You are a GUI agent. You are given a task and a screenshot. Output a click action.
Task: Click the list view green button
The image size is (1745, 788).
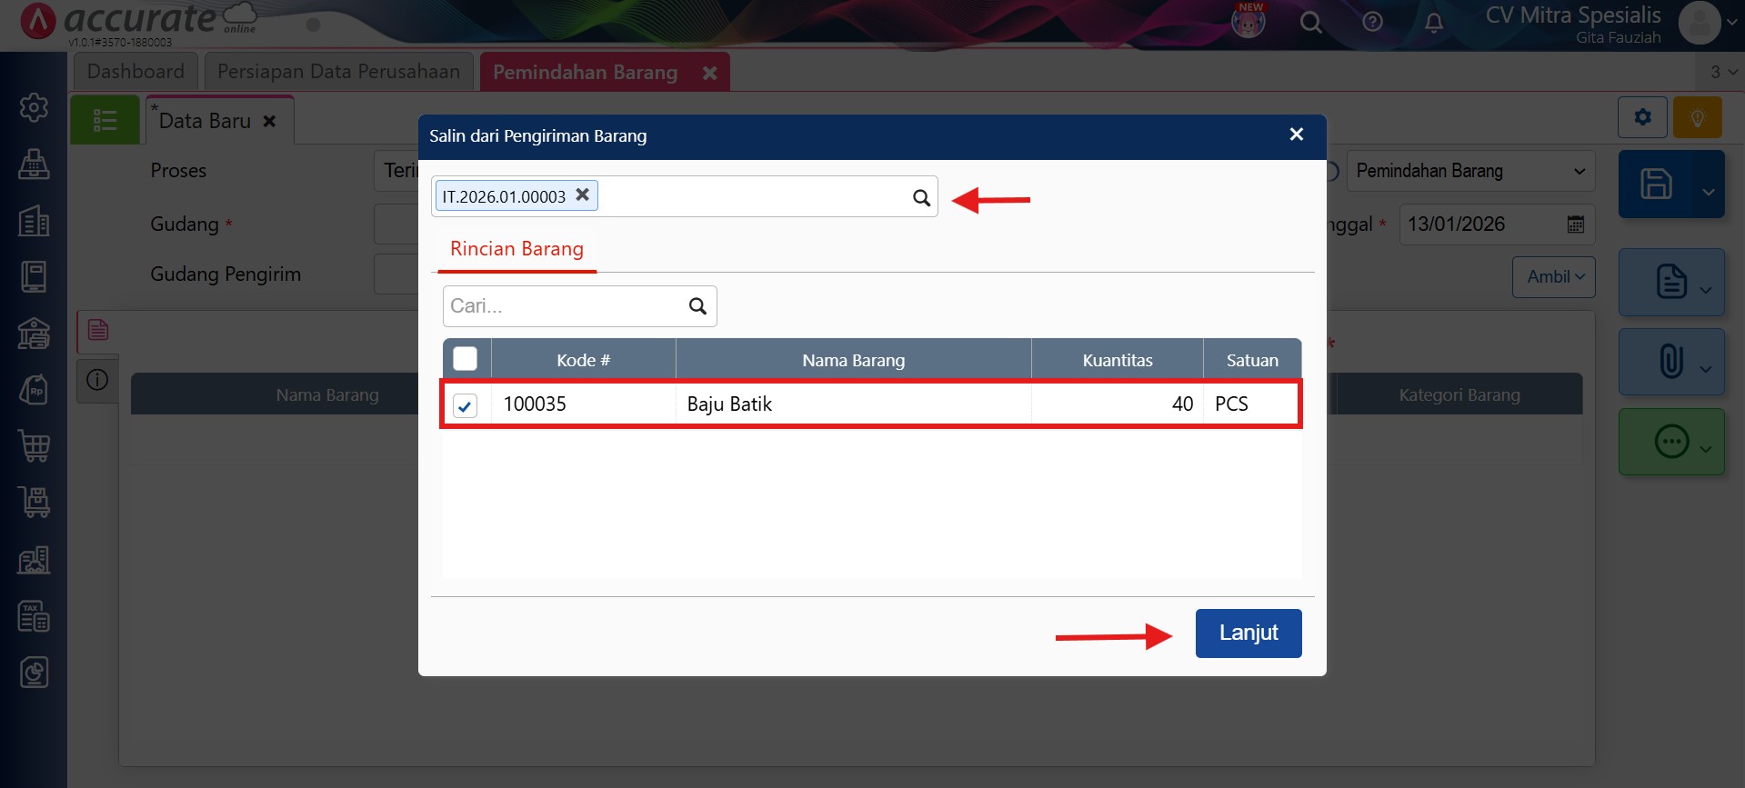coord(105,120)
